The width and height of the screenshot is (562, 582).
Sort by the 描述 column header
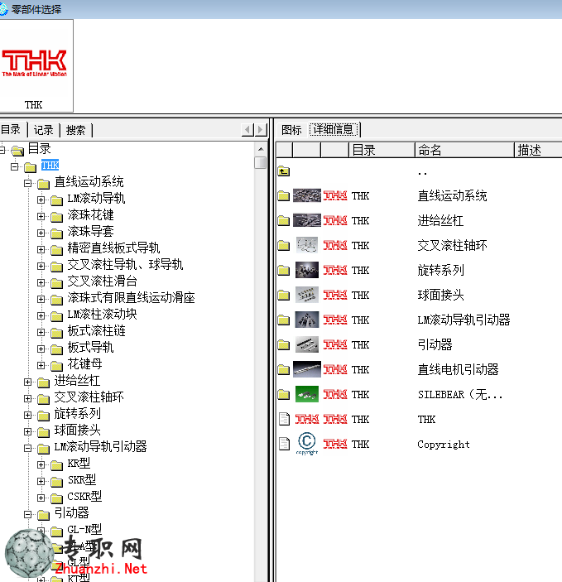pos(538,151)
